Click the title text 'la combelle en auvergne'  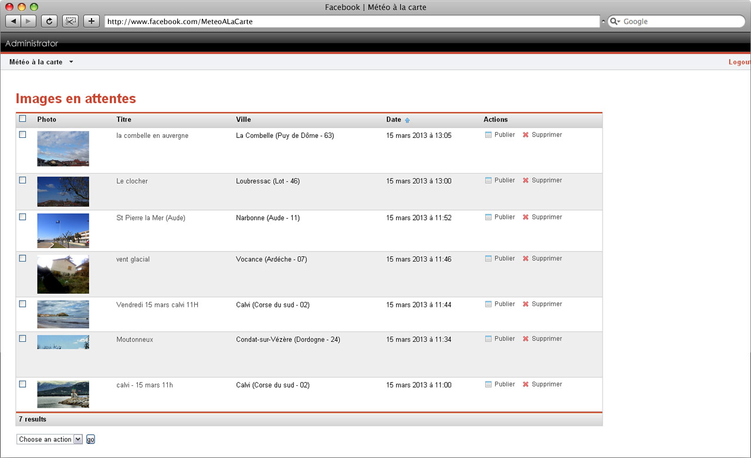153,135
